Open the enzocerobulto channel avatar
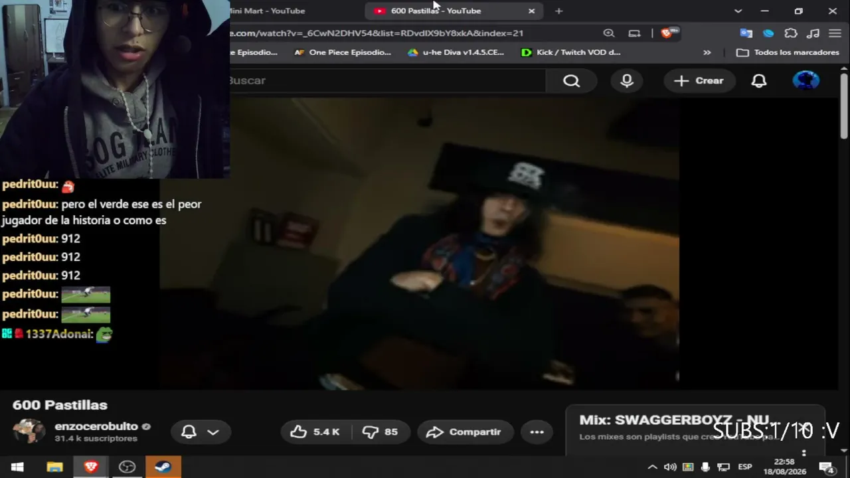This screenshot has height=478, width=850. pos(29,432)
